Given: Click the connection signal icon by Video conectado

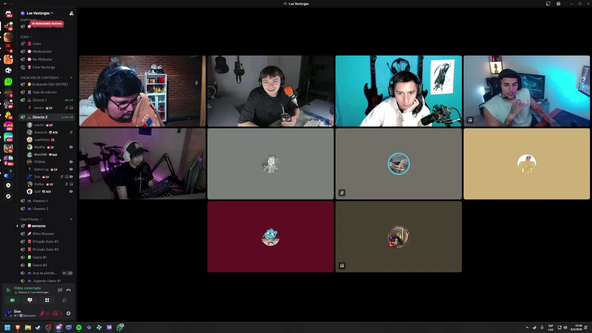Looking at the screenshot, I should 8,290.
